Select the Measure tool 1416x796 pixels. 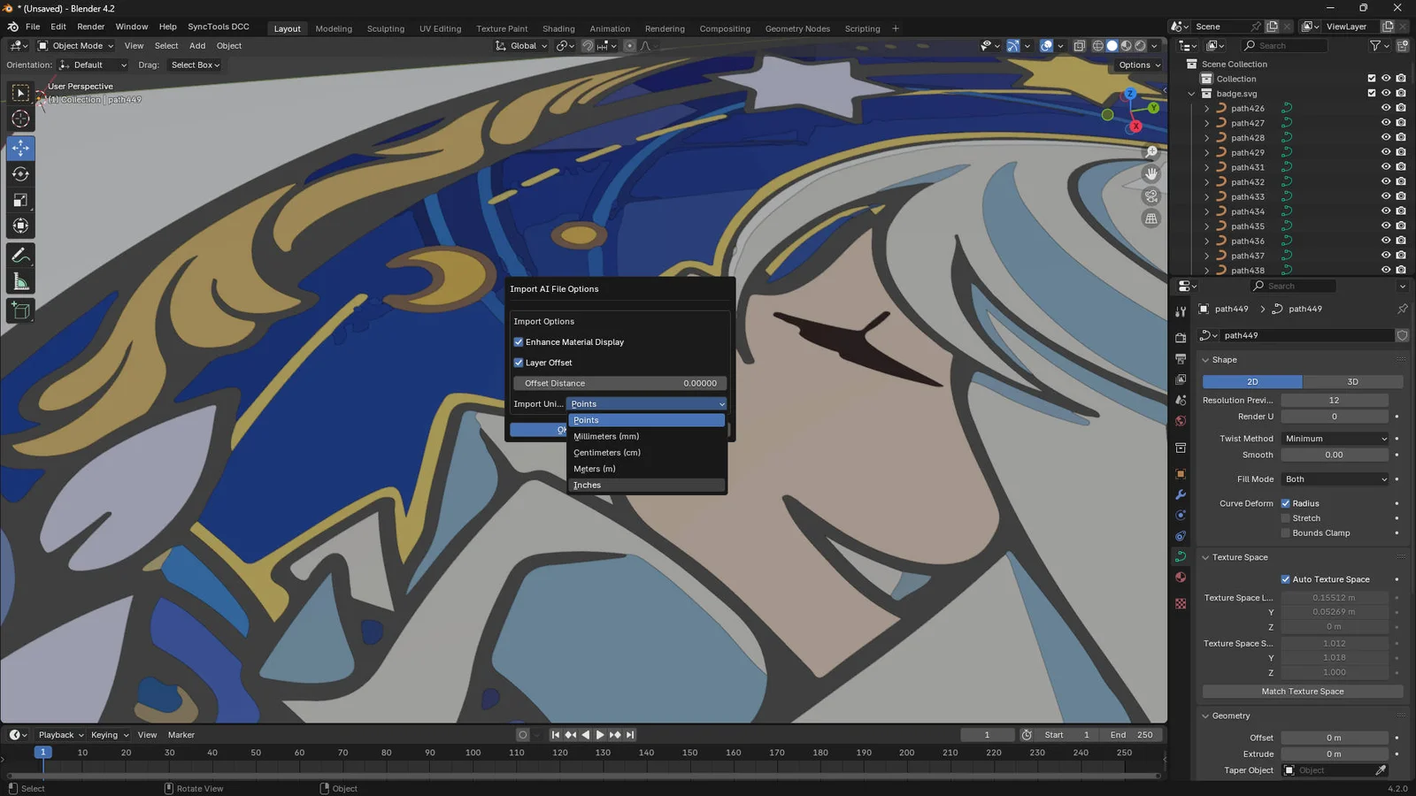[x=20, y=280]
